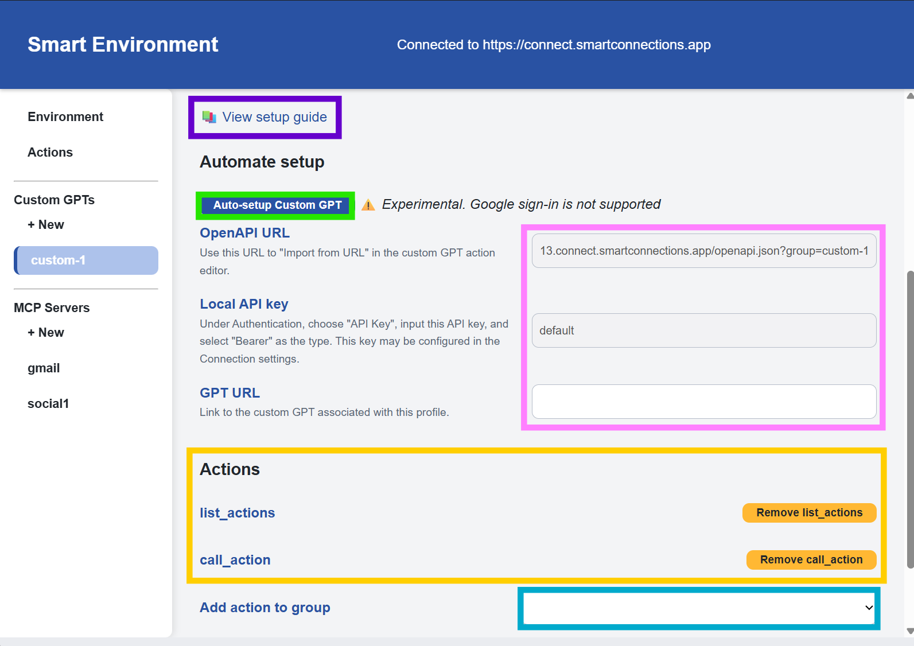Open the social1 MCP server
The width and height of the screenshot is (914, 646).
coord(48,404)
